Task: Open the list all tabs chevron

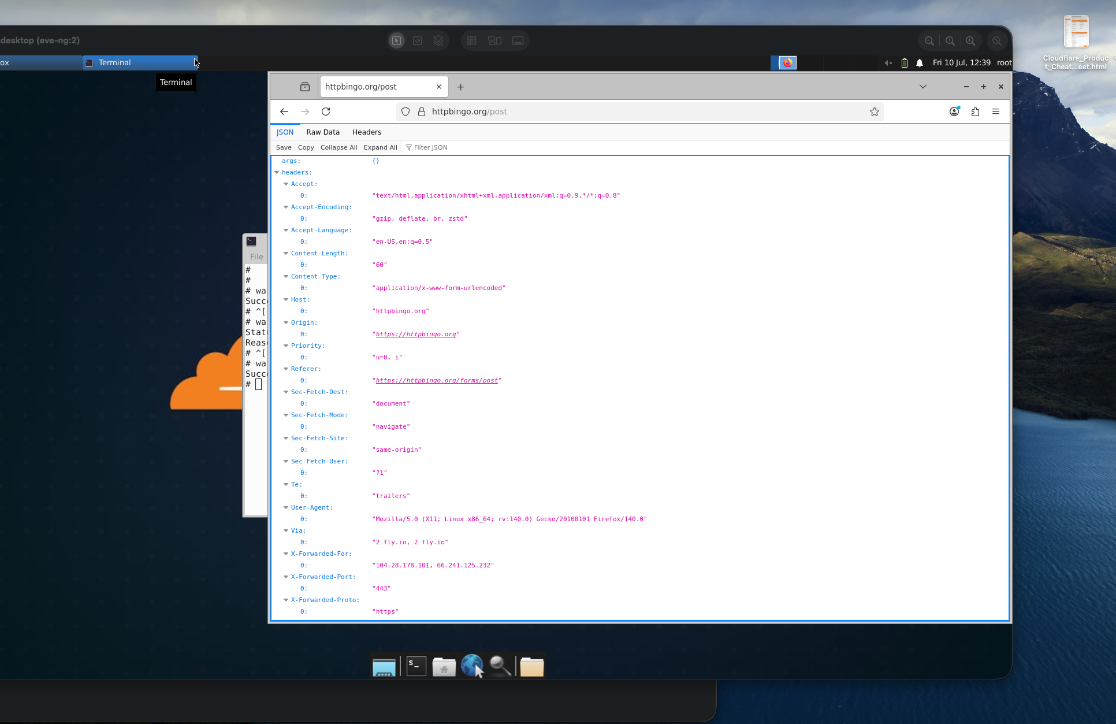Action: pyautogui.click(x=923, y=87)
